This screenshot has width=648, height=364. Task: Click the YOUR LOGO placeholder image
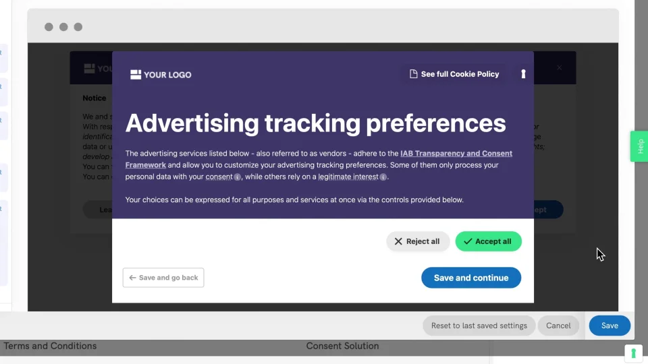coord(161,74)
